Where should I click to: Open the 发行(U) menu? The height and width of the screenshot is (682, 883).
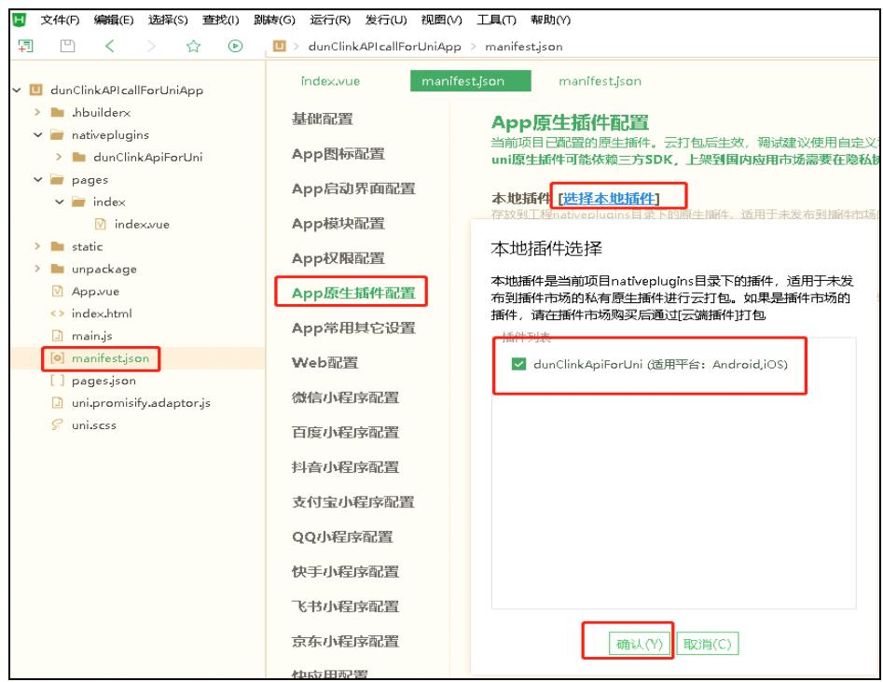[385, 20]
